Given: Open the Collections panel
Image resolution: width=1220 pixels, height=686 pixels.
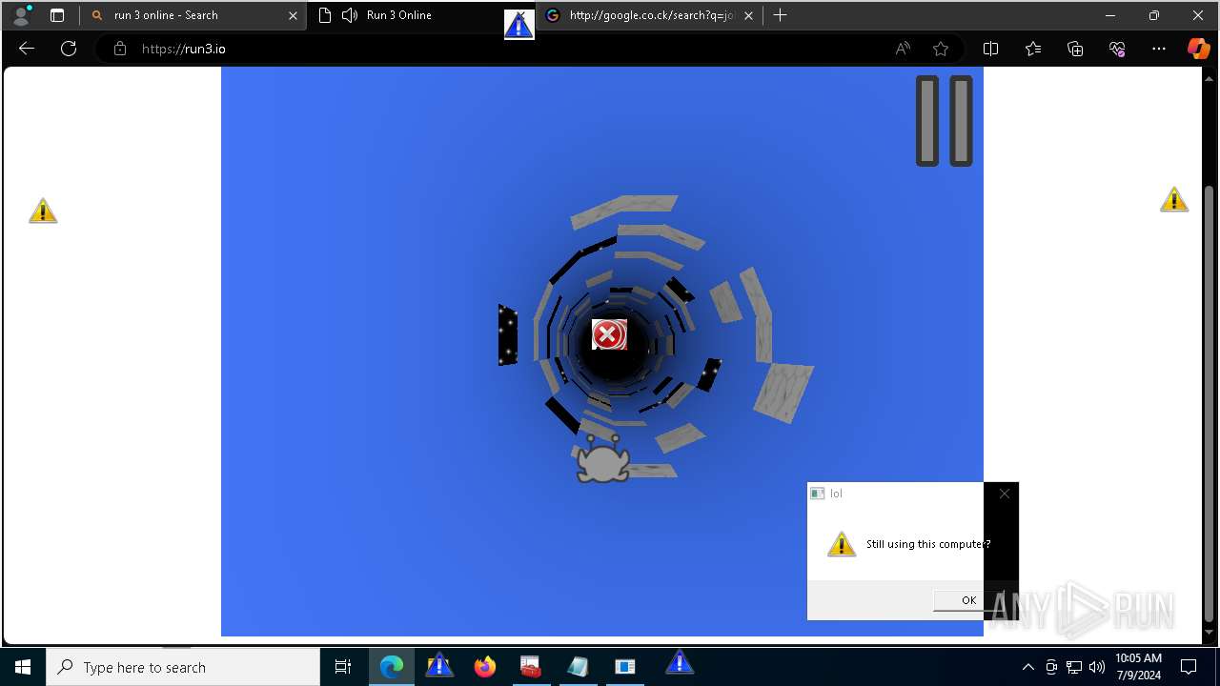Looking at the screenshot, I should (x=1075, y=49).
